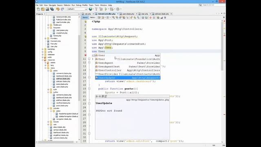Close the AdminController.php tab
Screen dimensions: 261x147
pos(118,14)
